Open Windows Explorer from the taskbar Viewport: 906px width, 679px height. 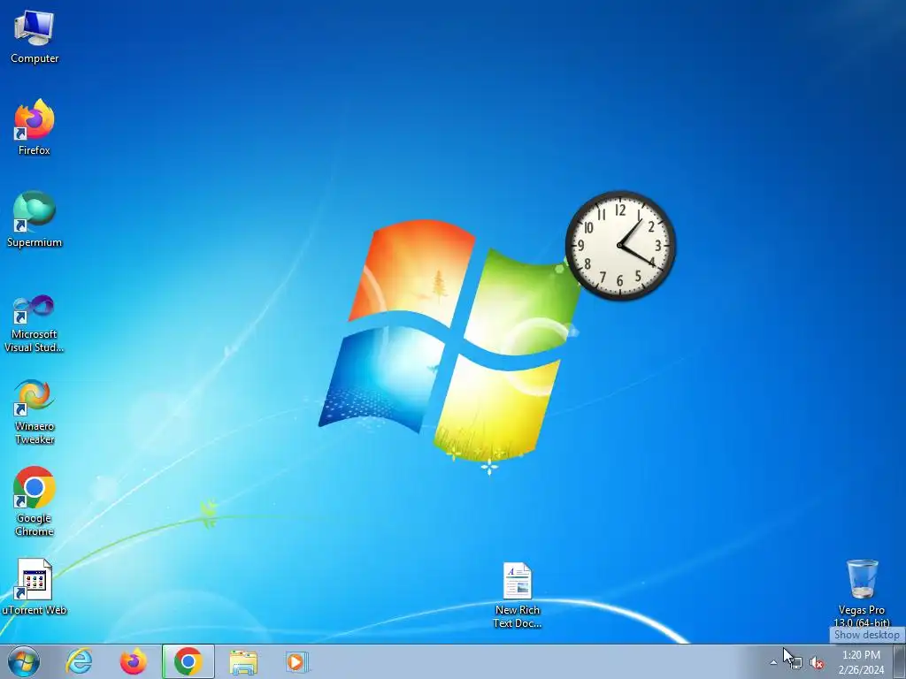pos(243,661)
